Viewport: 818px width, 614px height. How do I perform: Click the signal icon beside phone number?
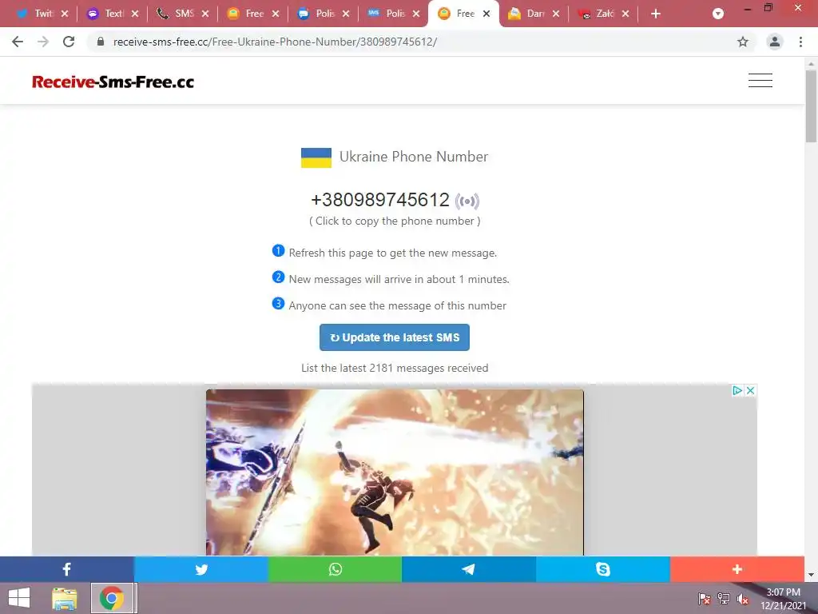tap(467, 201)
